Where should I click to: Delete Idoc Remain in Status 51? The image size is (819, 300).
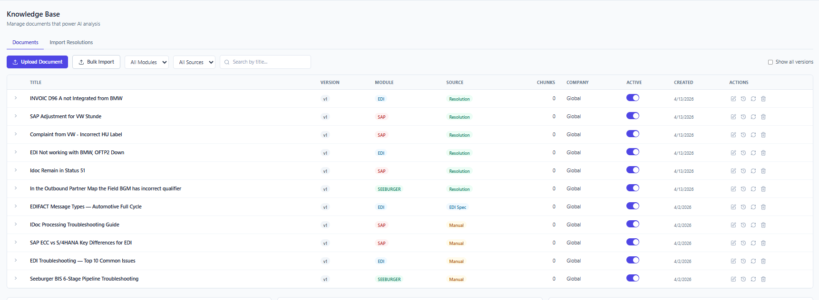coord(763,171)
